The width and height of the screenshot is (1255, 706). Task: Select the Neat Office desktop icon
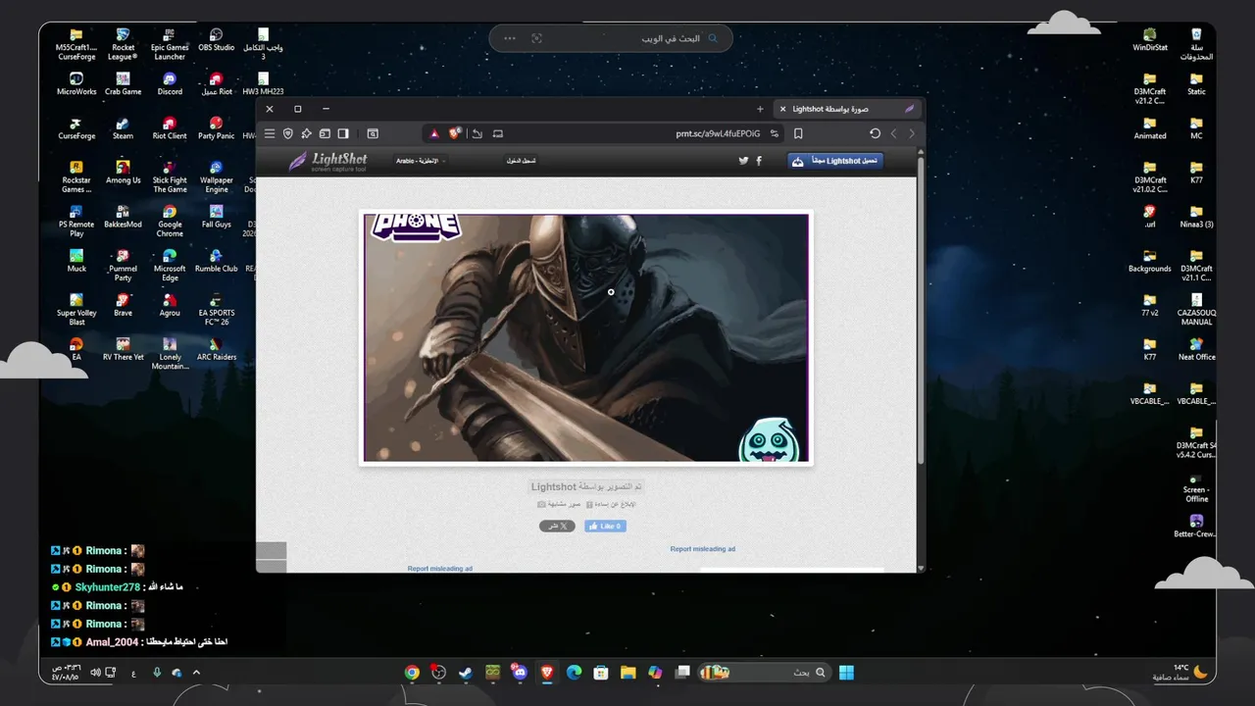[x=1196, y=349]
